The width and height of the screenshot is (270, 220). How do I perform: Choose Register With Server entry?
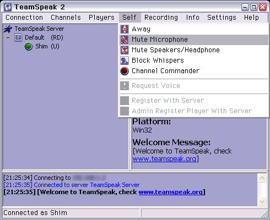click(x=194, y=101)
